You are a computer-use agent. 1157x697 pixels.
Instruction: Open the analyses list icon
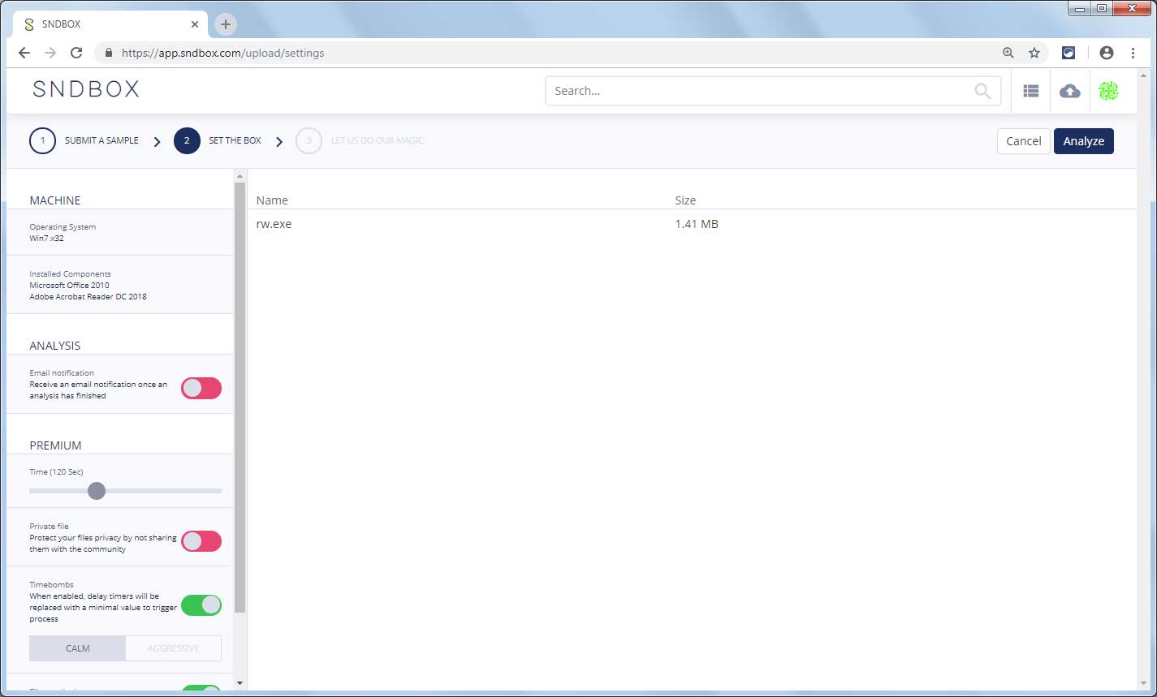[1031, 92]
